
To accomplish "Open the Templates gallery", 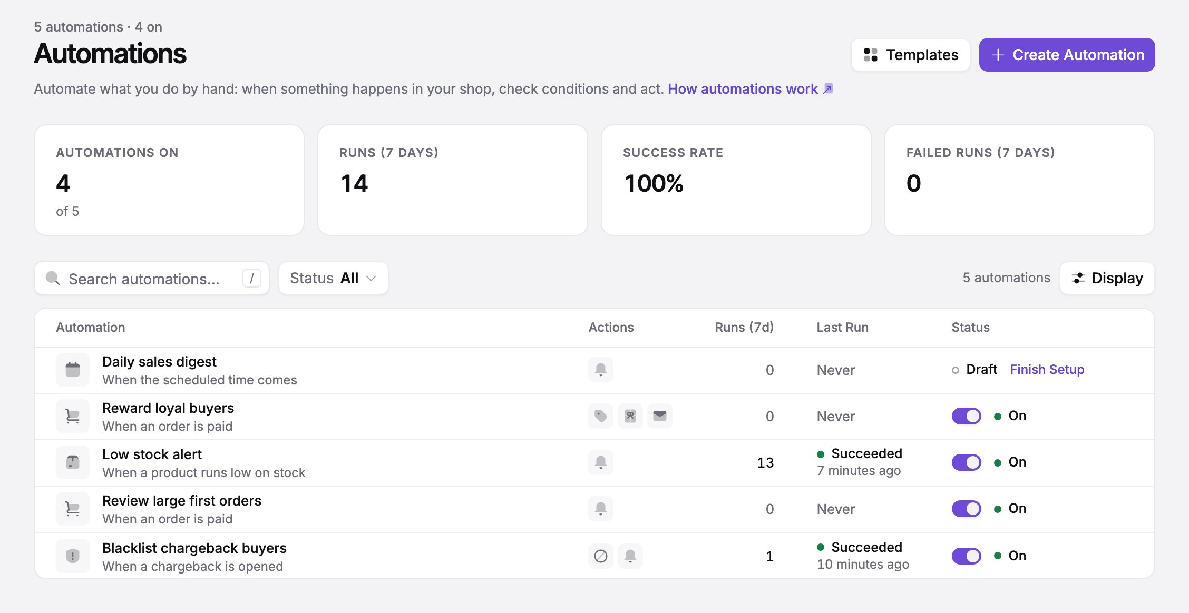I will point(911,55).
